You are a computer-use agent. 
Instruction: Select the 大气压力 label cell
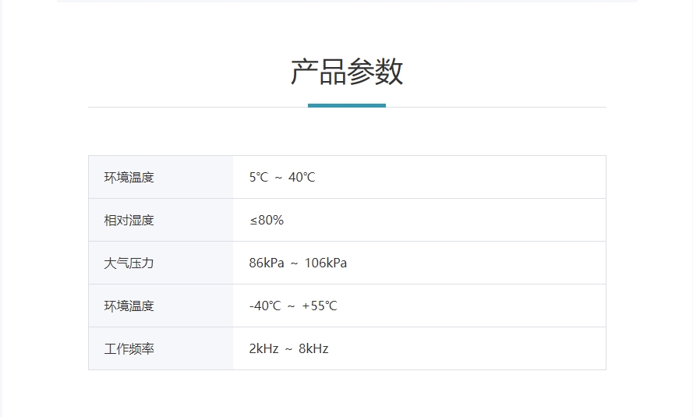(x=161, y=263)
